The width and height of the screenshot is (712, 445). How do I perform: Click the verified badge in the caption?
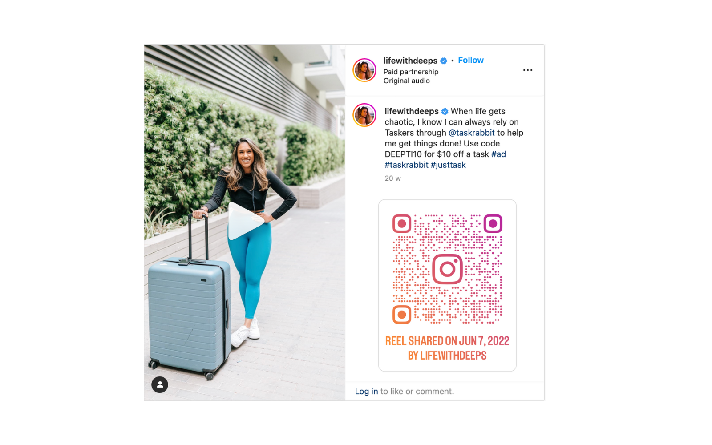pos(445,111)
